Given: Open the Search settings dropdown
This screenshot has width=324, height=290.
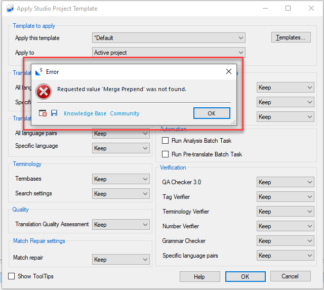Looking at the screenshot, I should [x=121, y=193].
